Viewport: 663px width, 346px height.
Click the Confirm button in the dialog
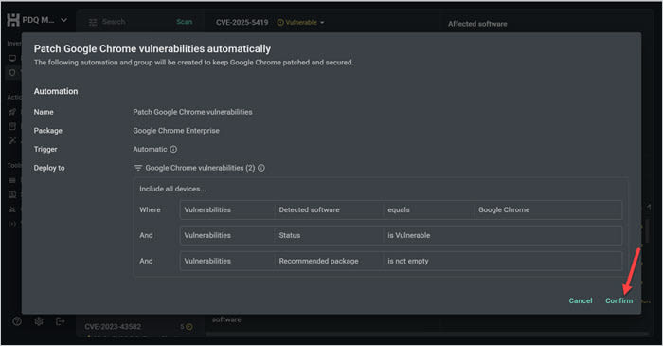[x=618, y=300]
